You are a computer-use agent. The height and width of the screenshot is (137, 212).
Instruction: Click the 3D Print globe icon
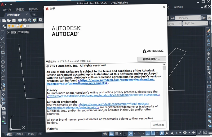pos(34,20)
